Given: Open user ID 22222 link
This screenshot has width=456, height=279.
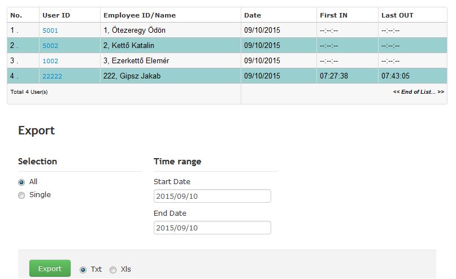Looking at the screenshot, I should click(52, 76).
